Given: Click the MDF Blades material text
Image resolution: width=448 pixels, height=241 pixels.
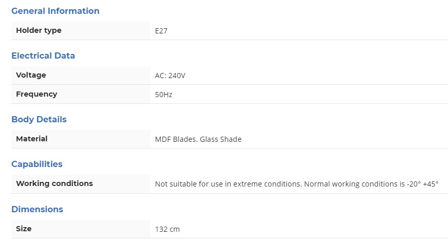Looking at the screenshot, I should pos(175,139).
